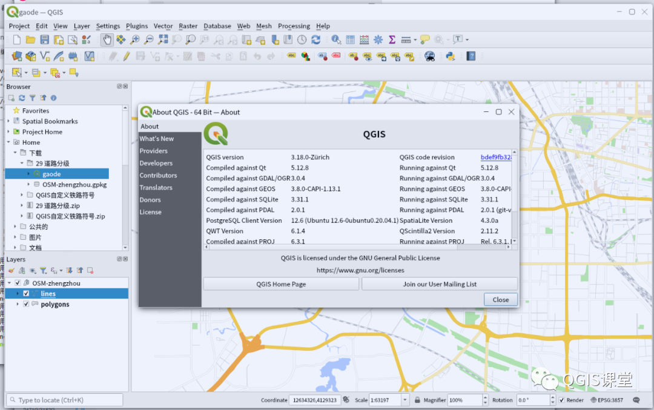Image resolution: width=654 pixels, height=410 pixels.
Task: Expand the polygons layer legend
Action: [x=18, y=303]
